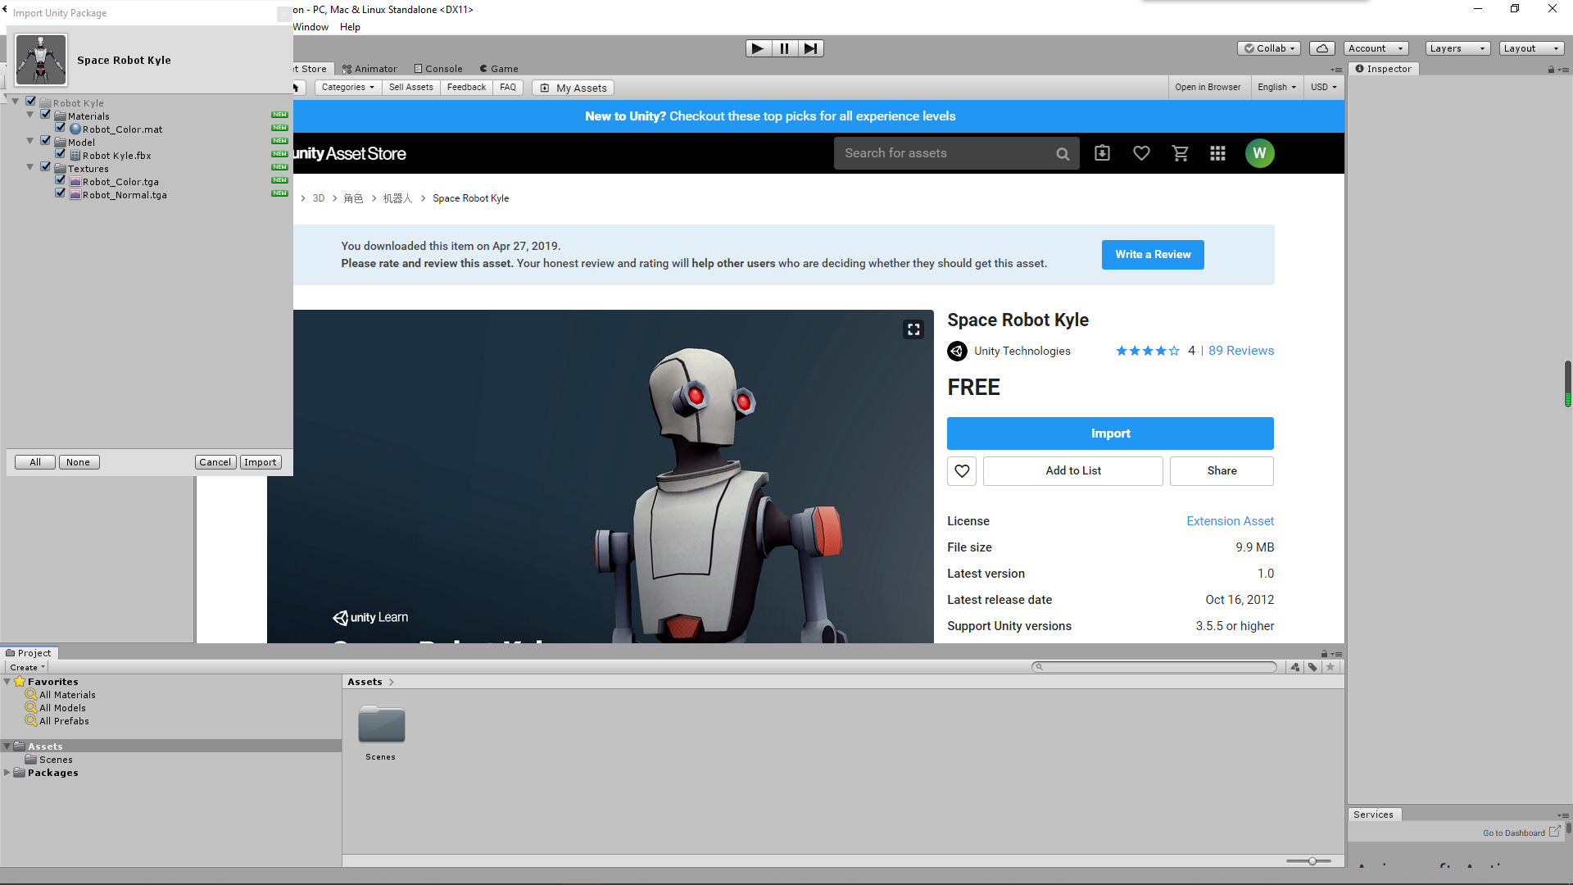Click the search by label icon in Project panel
Screen dimensions: 1573x885
click(1312, 667)
